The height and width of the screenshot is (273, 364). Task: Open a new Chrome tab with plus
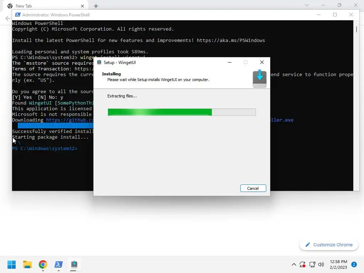[96, 6]
